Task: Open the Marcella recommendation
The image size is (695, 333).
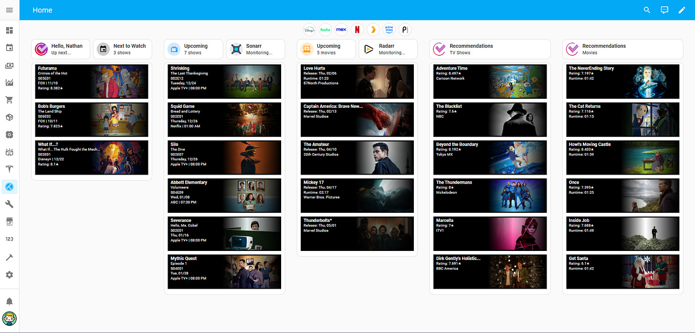Action: point(490,234)
